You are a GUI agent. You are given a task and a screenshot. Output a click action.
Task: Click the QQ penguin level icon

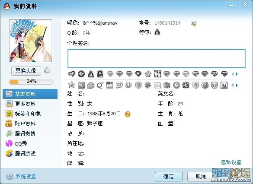tap(157, 32)
